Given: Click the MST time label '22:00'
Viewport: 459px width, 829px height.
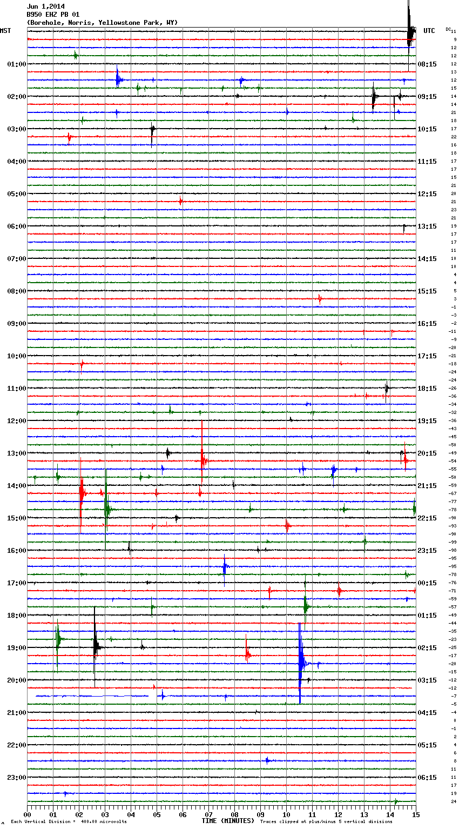Looking at the screenshot, I should click(x=17, y=745).
